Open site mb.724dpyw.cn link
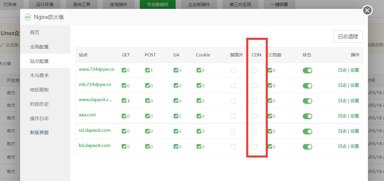The image size is (384, 181). click(x=95, y=84)
